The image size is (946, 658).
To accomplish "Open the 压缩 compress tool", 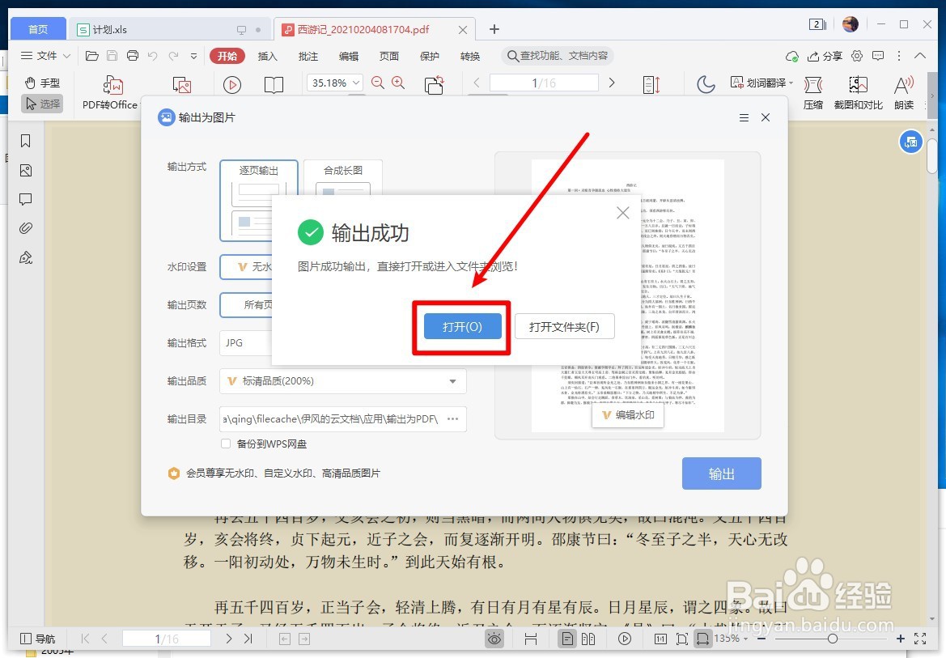I will [x=813, y=92].
